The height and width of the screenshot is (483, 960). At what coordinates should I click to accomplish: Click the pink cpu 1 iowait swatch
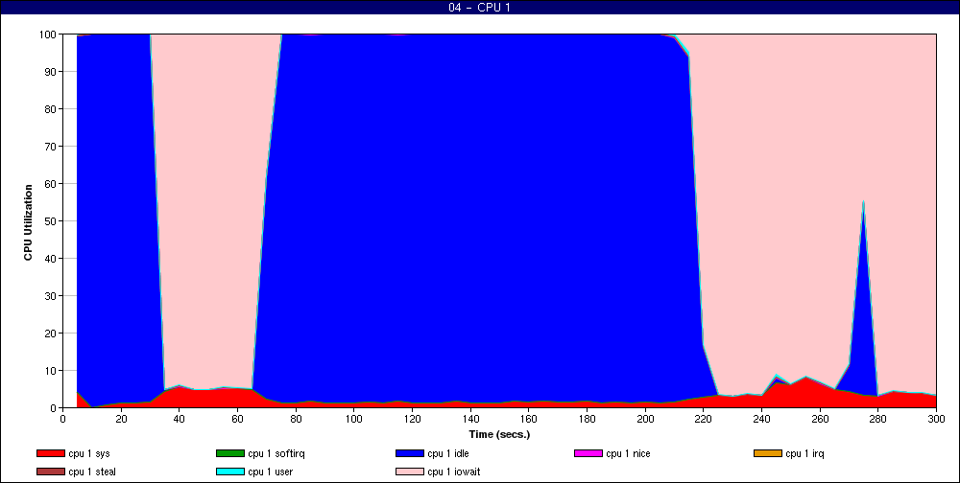(410, 472)
